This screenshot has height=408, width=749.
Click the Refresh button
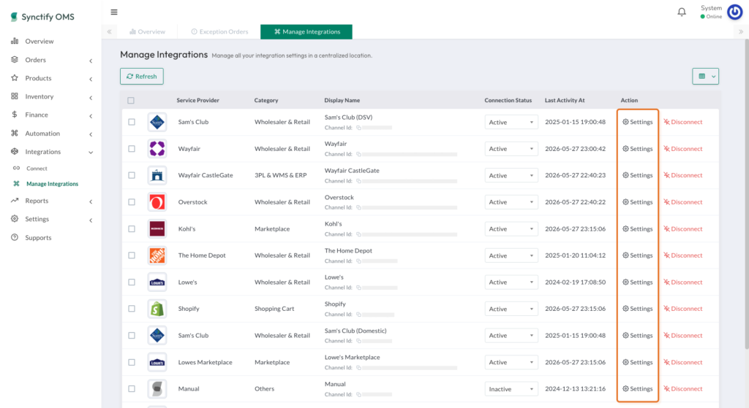(x=142, y=76)
